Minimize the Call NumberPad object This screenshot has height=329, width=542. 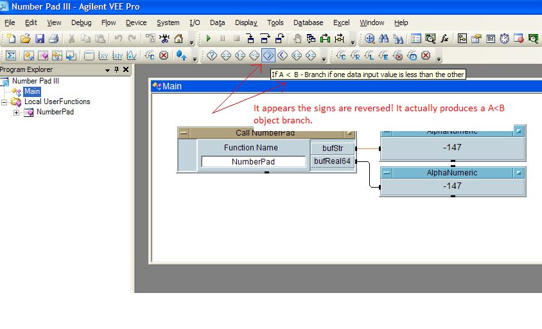click(x=184, y=133)
